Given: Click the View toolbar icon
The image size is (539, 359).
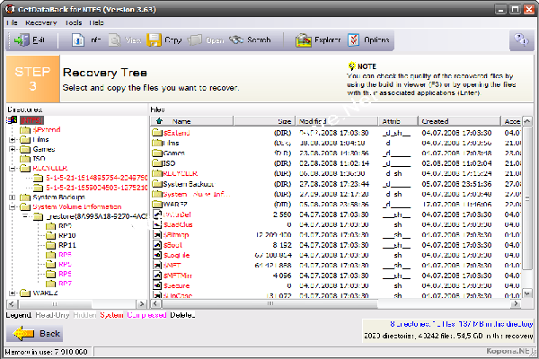Looking at the screenshot, I should [114, 40].
